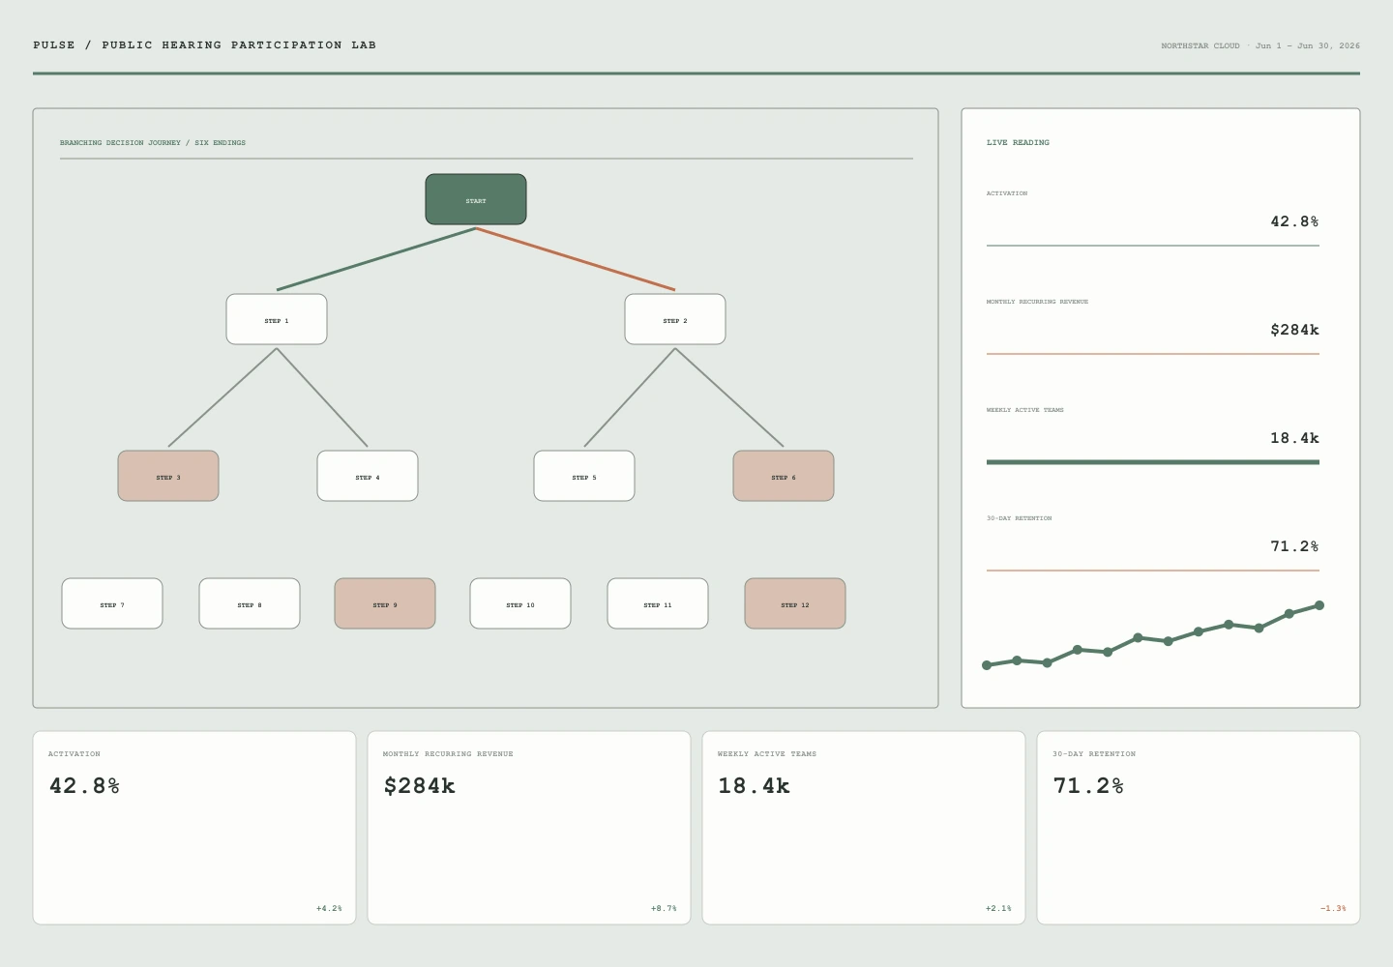The height and width of the screenshot is (967, 1393).
Task: Click the Jun 1 – Jun 30 date range
Action: point(1308,45)
